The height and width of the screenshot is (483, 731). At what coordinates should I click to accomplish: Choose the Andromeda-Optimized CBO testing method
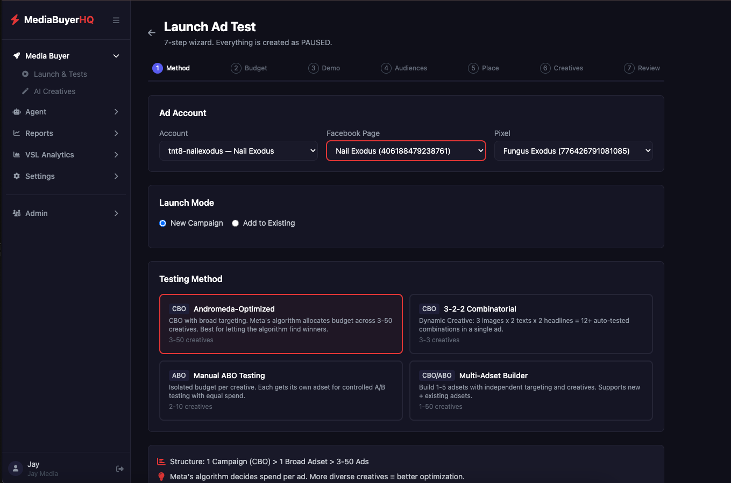point(281,324)
